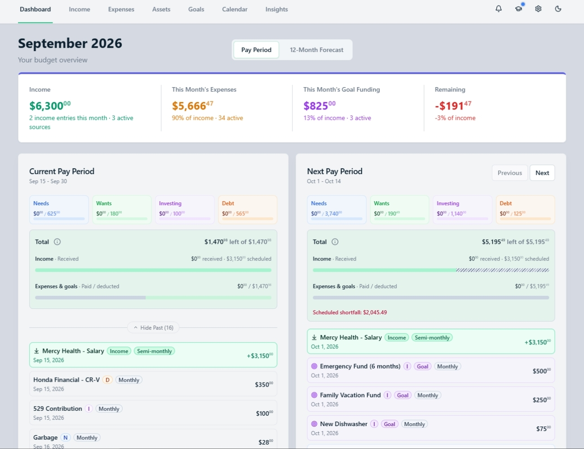The image size is (584, 449).
Task: Click download icon on Oct 1 Mercy Health entry
Action: (314, 338)
